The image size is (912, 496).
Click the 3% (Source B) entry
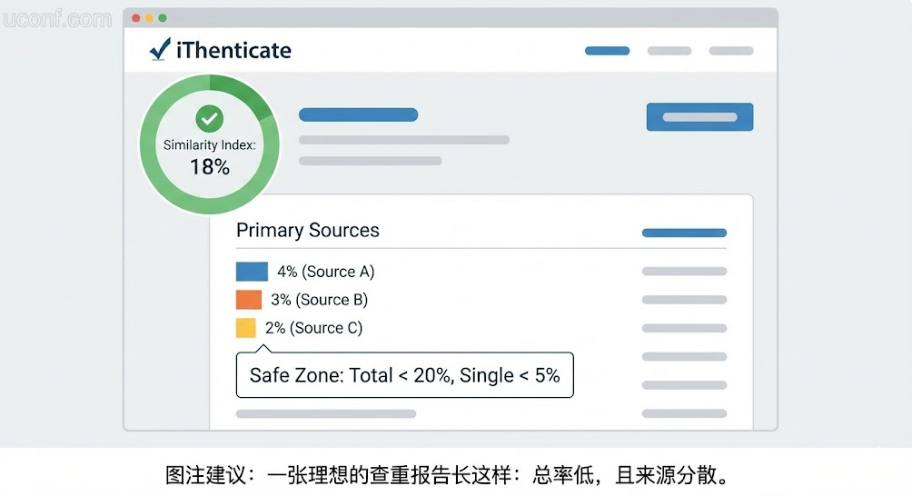pyautogui.click(x=319, y=300)
